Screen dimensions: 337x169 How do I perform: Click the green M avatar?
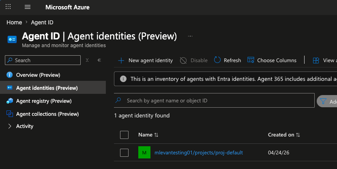[144, 152]
